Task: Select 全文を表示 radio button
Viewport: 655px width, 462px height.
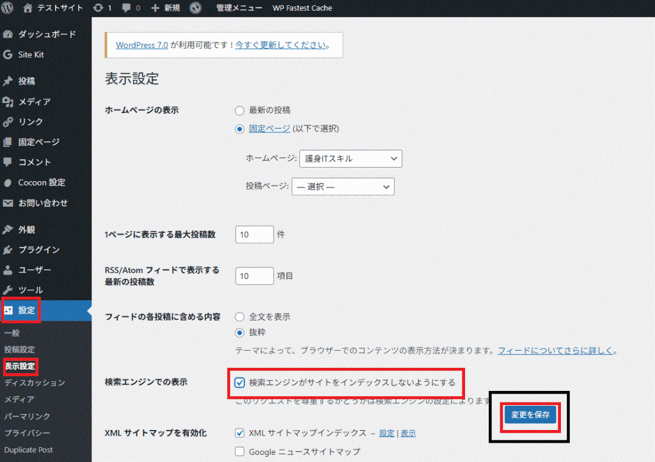Action: click(239, 317)
